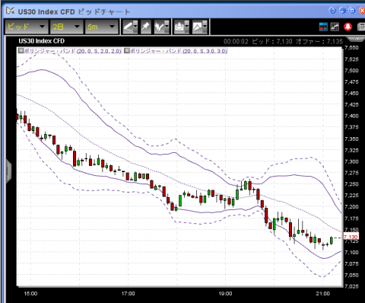Click the pushpin icon in toolbar
The height and width of the screenshot is (303, 365).
pos(146,27)
